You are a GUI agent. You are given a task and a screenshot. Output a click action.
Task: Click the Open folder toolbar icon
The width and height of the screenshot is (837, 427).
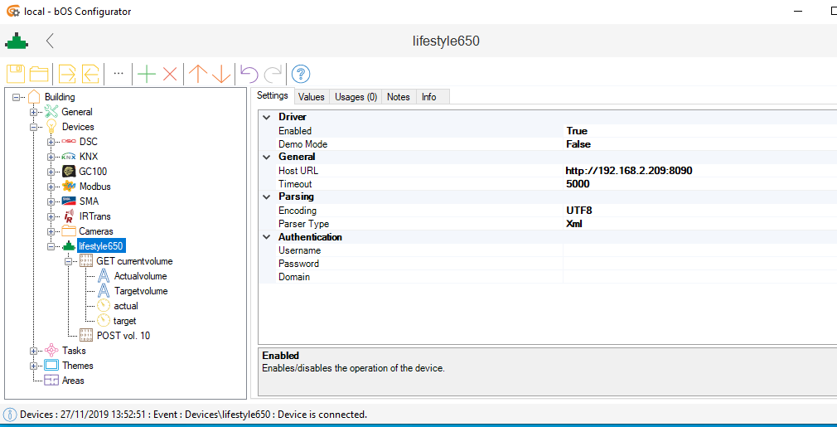click(x=39, y=74)
